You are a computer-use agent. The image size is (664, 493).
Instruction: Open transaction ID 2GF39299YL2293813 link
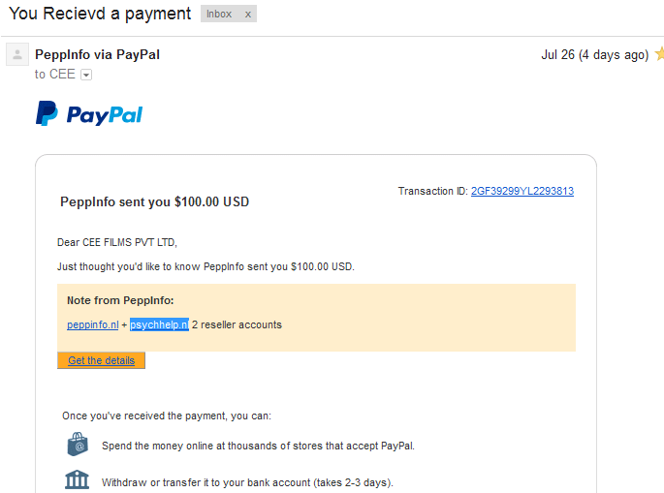pyautogui.click(x=522, y=191)
